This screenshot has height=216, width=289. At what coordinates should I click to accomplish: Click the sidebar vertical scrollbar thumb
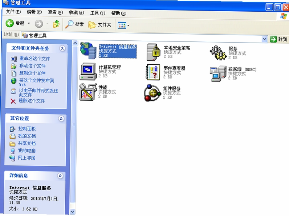(x=74, y=125)
